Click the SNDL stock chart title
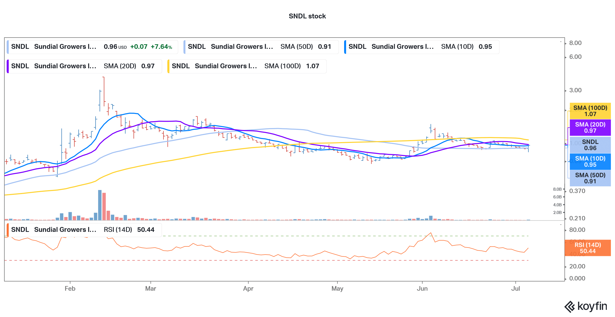Image resolution: width=615 pixels, height=317 pixels. pyautogui.click(x=307, y=16)
